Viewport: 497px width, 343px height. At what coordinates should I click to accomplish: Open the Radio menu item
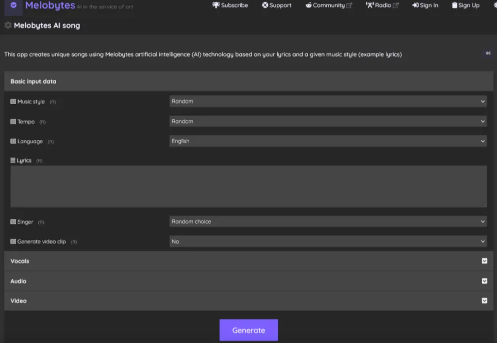point(382,5)
